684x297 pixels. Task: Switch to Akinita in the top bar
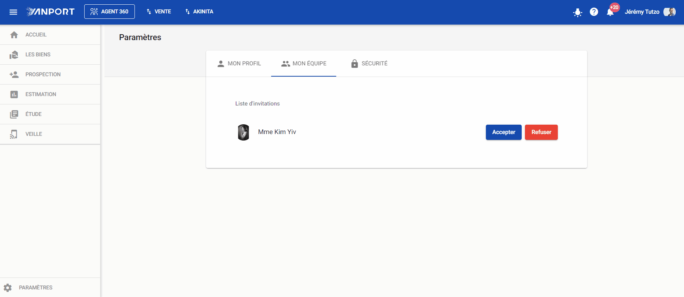coord(199,12)
